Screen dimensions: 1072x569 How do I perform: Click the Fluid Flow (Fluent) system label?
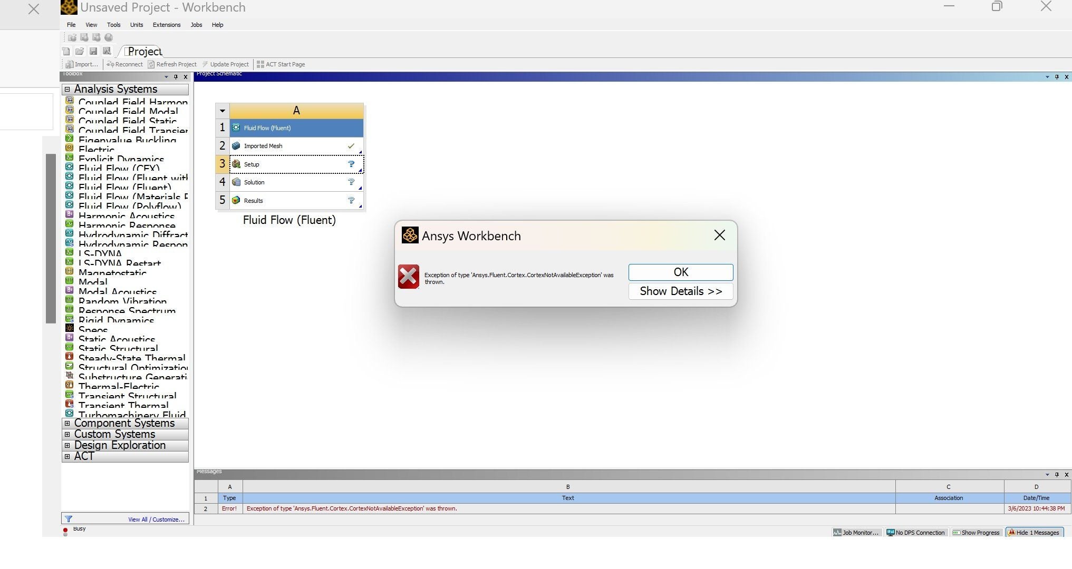point(289,220)
